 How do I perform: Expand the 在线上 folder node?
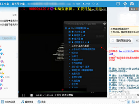[69, 35]
